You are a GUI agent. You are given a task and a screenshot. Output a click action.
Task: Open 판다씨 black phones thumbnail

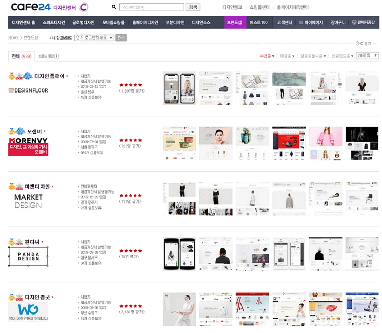pos(179,254)
